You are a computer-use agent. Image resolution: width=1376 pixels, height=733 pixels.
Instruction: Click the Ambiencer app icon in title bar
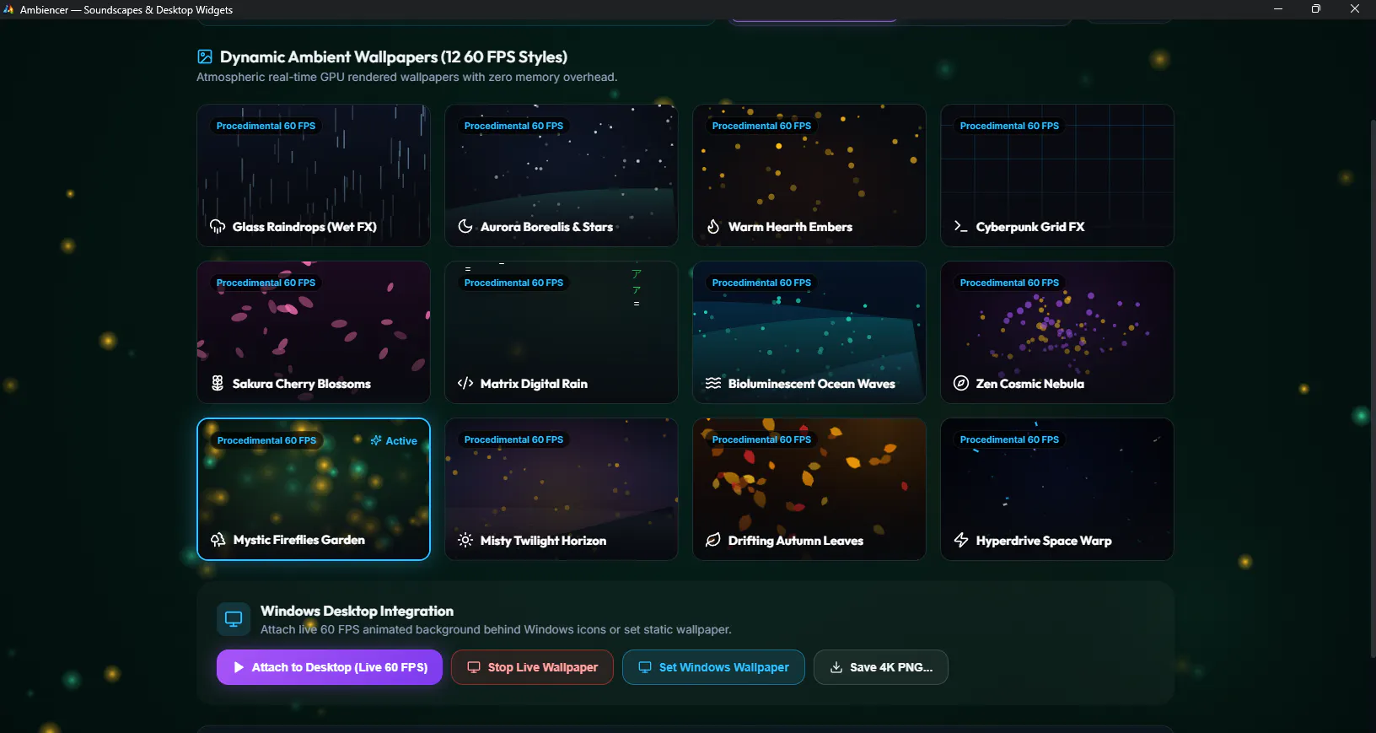pyautogui.click(x=8, y=9)
